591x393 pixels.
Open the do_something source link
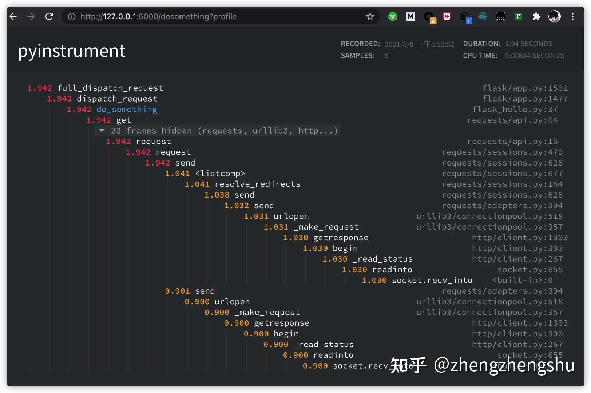(127, 109)
